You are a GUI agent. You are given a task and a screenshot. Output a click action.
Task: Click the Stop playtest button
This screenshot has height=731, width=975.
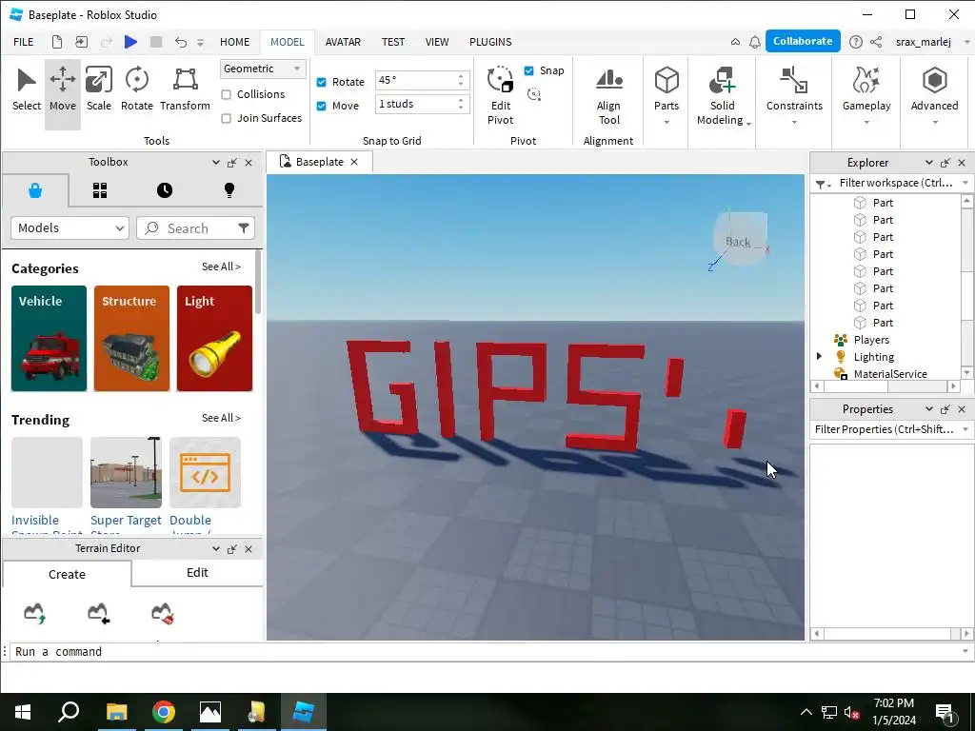click(x=156, y=42)
